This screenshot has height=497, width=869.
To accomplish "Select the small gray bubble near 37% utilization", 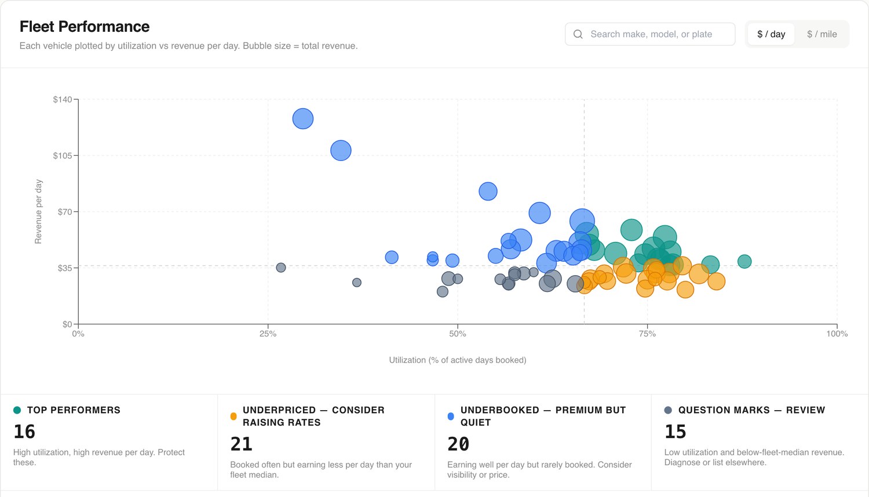I will pyautogui.click(x=357, y=283).
